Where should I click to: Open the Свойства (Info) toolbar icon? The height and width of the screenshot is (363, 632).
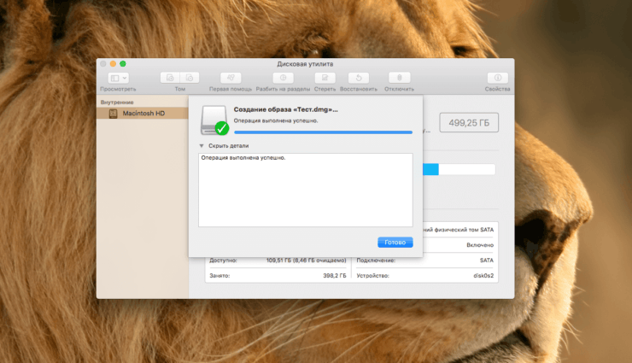(497, 78)
